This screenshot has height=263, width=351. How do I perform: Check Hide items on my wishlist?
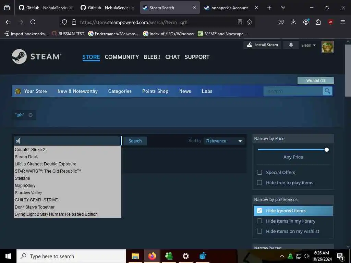click(x=259, y=231)
